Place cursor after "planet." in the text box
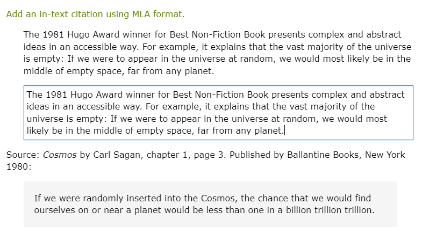 click(284, 130)
